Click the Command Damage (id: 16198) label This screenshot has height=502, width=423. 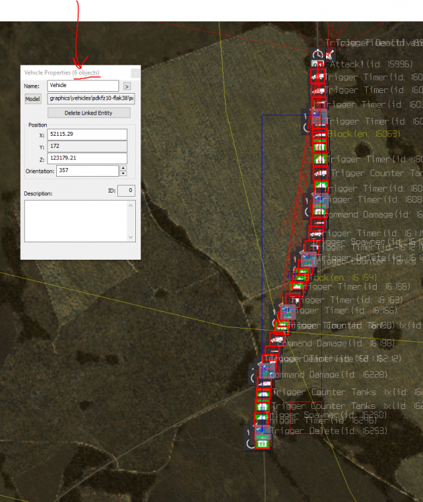coord(336,343)
